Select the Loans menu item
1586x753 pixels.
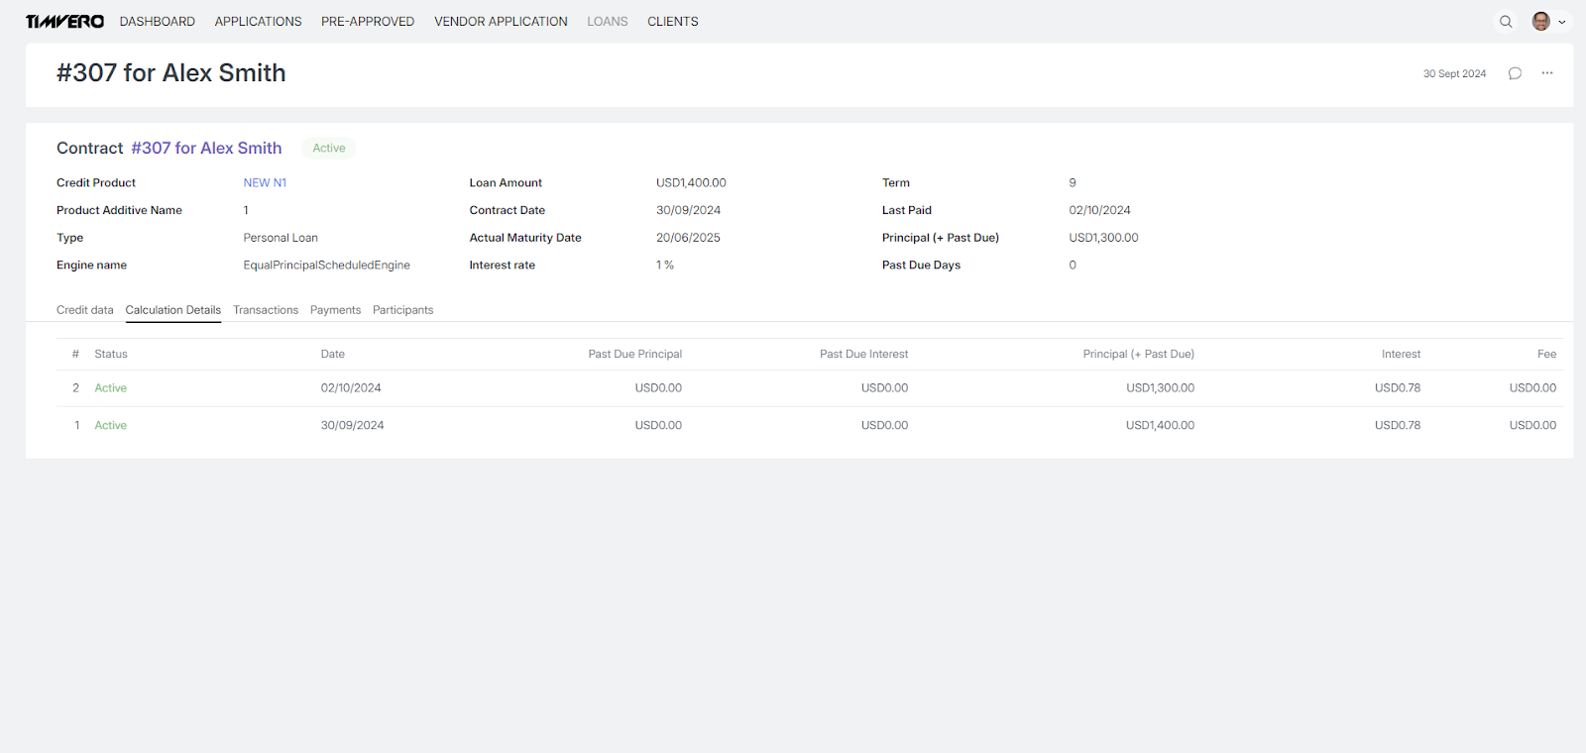click(607, 22)
